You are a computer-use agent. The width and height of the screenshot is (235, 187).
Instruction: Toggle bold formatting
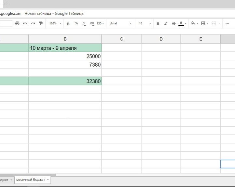pyautogui.click(x=158, y=23)
